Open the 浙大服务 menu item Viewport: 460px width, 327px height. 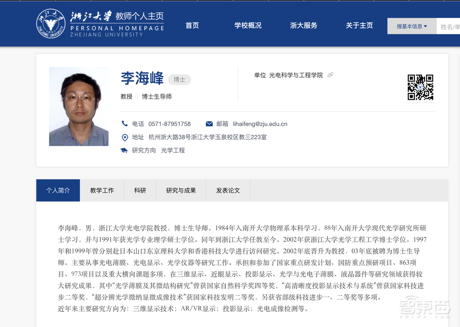click(x=304, y=26)
